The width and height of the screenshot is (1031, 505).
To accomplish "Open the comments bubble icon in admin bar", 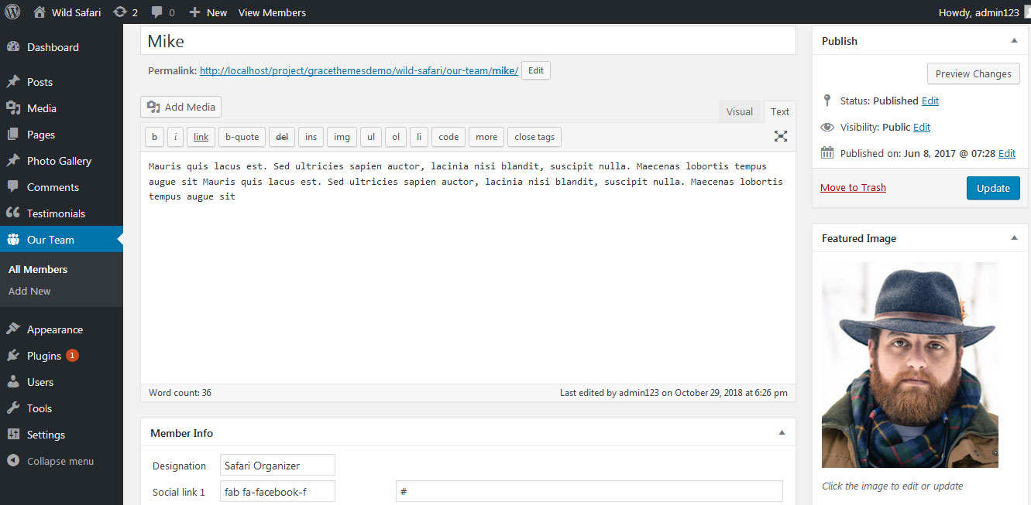I will click(157, 12).
